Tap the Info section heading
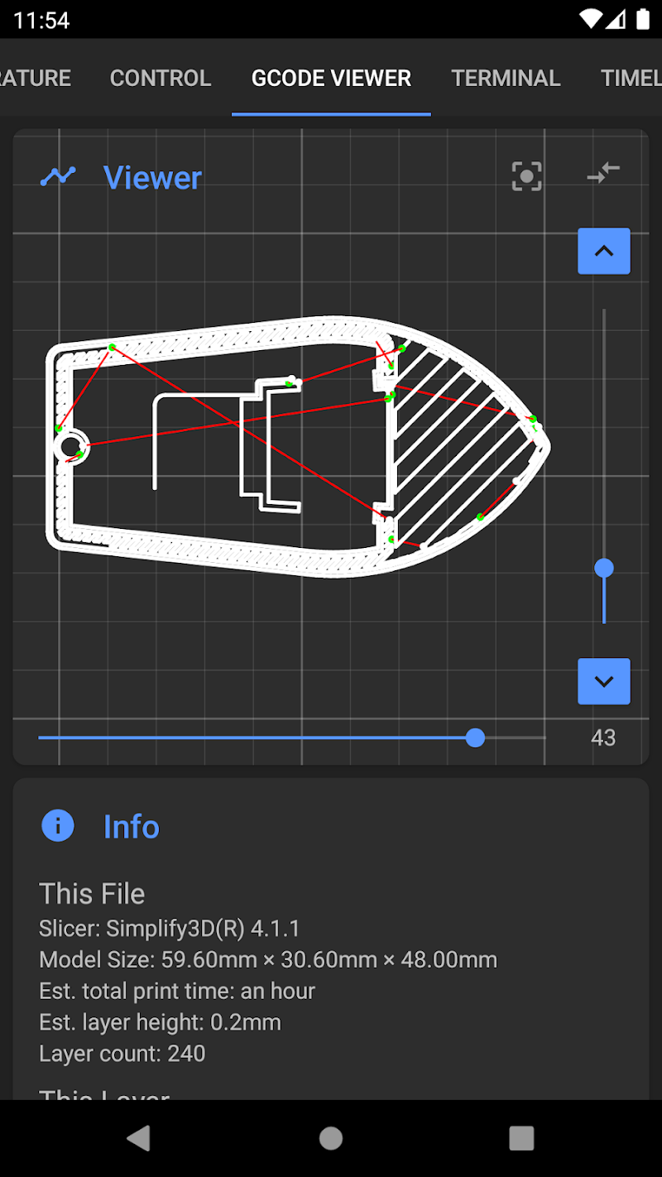This screenshot has width=662, height=1177. [x=131, y=827]
